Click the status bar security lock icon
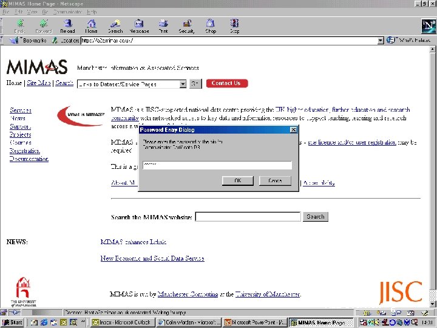The image size is (437, 328). click(4, 312)
